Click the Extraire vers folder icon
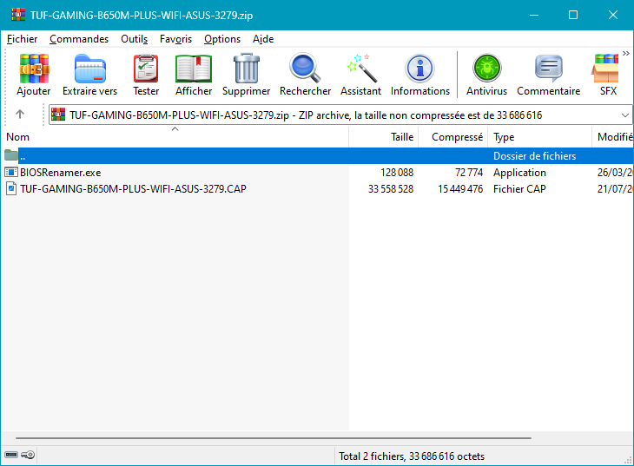634x466 pixels. tap(90, 69)
